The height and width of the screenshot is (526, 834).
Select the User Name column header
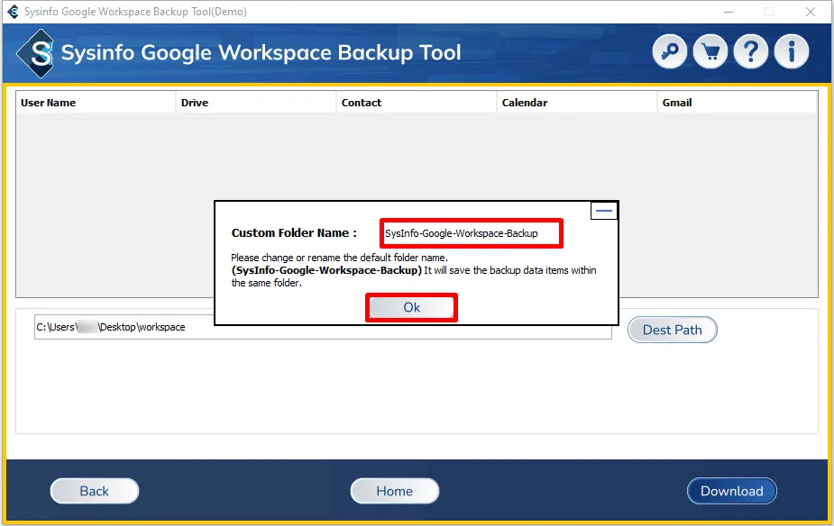point(96,103)
